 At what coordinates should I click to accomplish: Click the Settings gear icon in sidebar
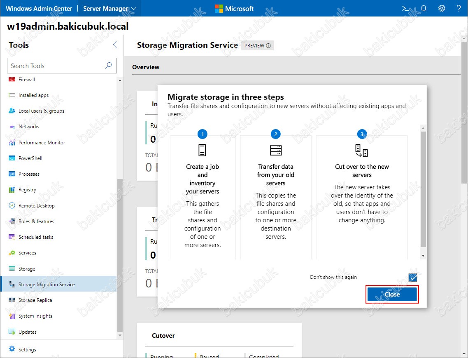click(12, 349)
